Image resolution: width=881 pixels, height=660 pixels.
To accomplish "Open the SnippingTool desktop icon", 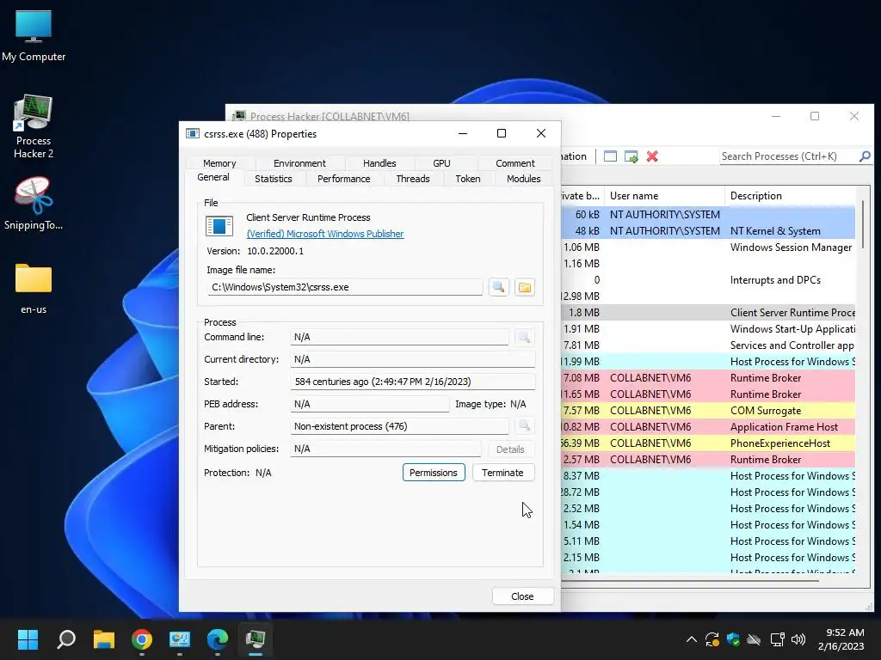I will coord(34,204).
